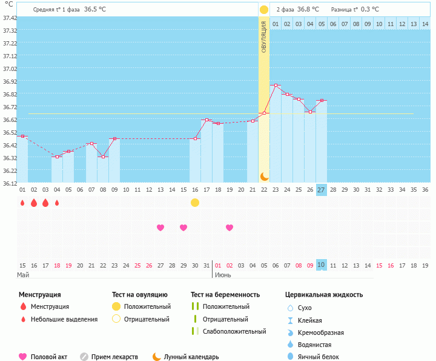Click the 'Кремообразная' cervical fluid legend label
The image size is (436, 361).
point(322,332)
